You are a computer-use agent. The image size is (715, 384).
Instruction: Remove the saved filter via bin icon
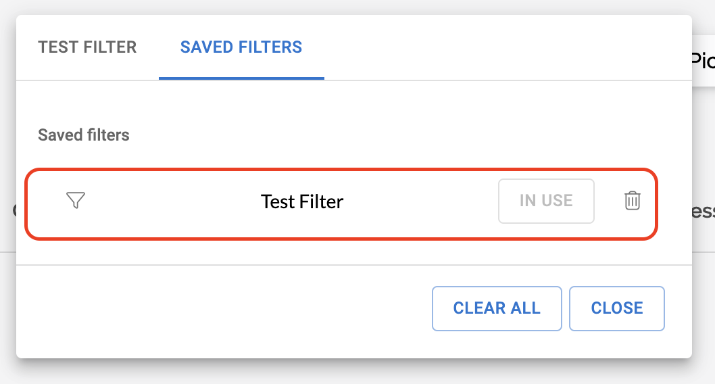(632, 201)
